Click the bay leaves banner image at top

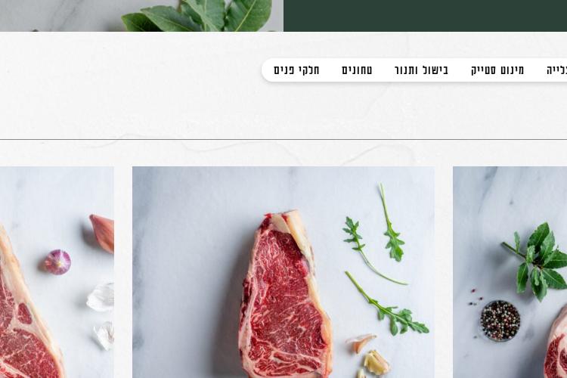coord(141,16)
